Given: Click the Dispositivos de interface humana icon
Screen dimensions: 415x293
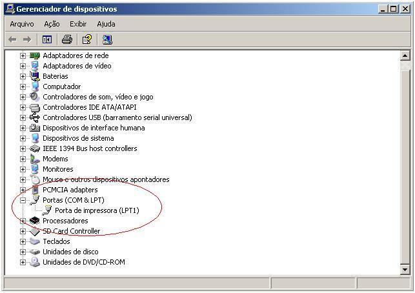Looking at the screenshot, I should [x=35, y=128].
